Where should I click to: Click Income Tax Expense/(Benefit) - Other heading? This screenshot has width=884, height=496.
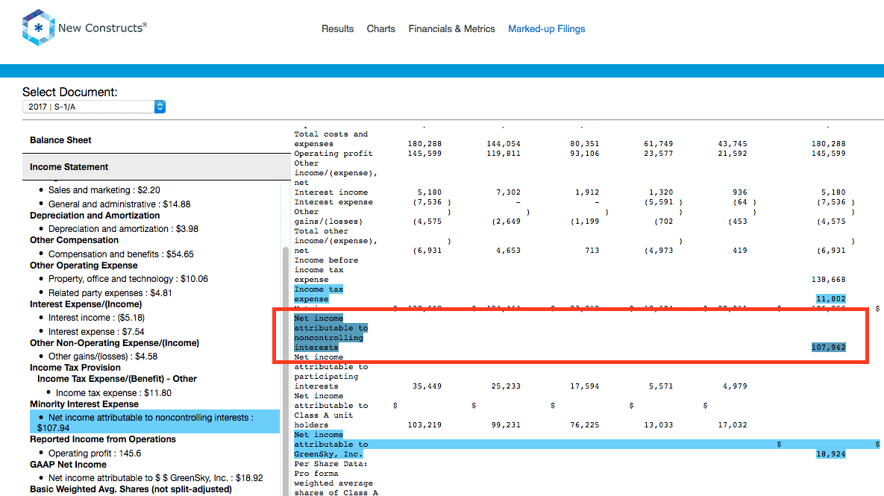tap(117, 379)
